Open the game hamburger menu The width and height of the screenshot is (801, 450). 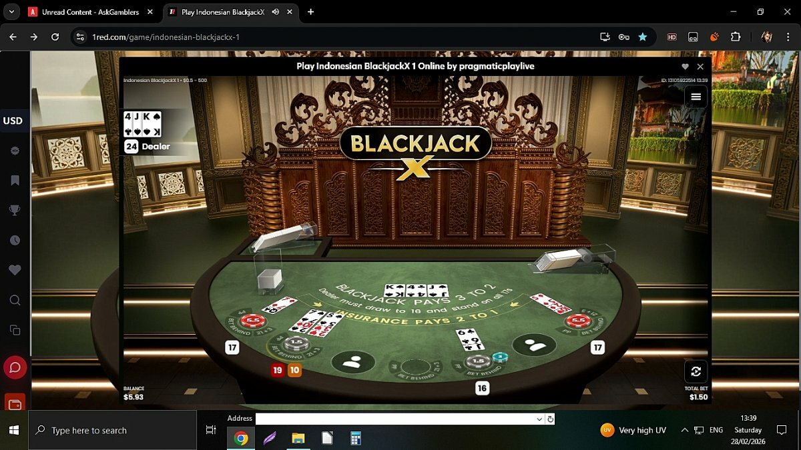pyautogui.click(x=696, y=97)
